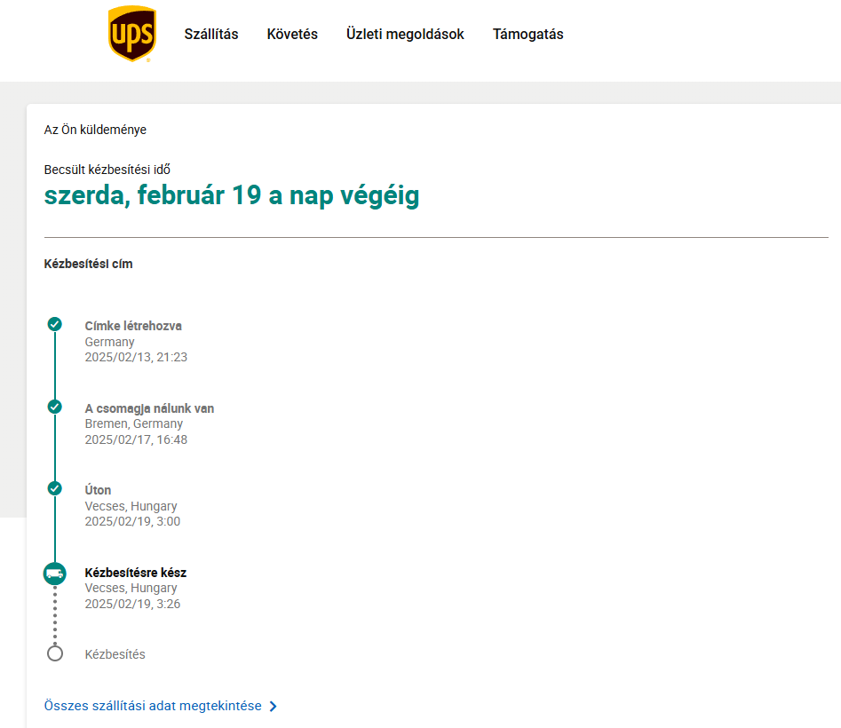Screen dimensions: 841x728
Task: Click Vecses, Hungary under Kézbesítésre kész
Action: point(131,588)
